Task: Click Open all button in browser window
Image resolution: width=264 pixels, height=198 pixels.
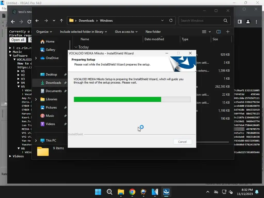Action: (18, 40)
